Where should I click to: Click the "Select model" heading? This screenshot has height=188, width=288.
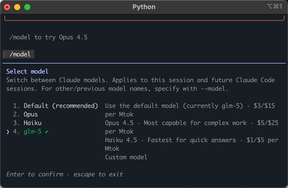pyautogui.click(x=27, y=71)
